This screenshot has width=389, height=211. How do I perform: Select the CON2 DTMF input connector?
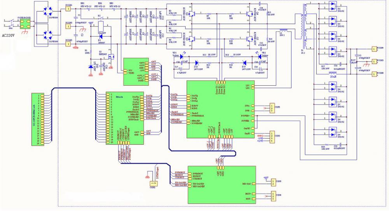pos(154,183)
